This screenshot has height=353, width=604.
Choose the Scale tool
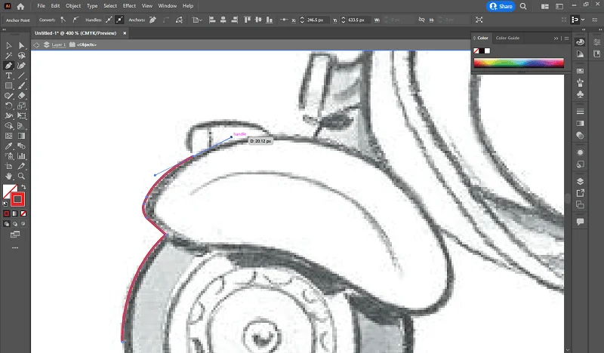tap(22, 106)
